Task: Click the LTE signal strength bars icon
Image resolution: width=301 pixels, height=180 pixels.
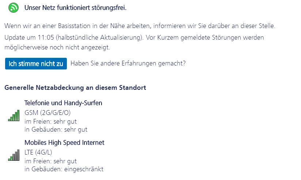Action: pos(14,155)
